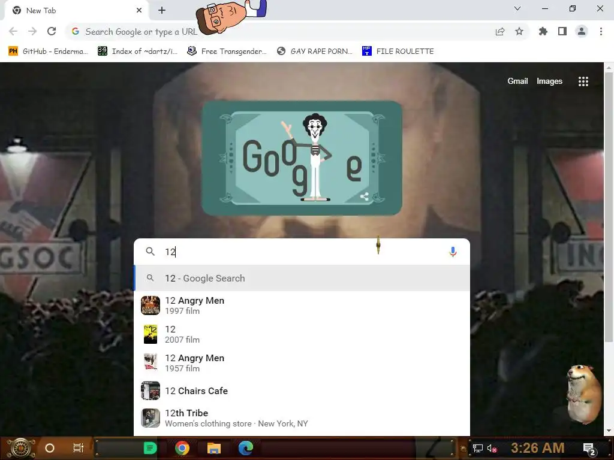Open the tab search chevron
614x460 pixels.
[517, 8]
